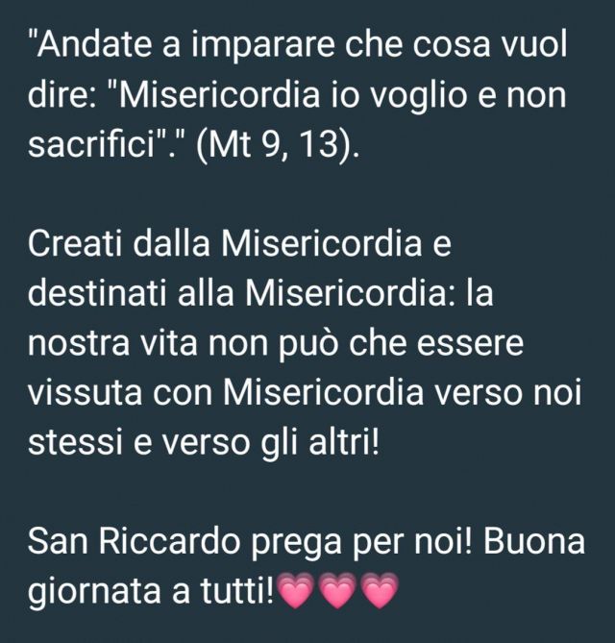Click the middle pink heart emoji
The height and width of the screenshot is (643, 615).
pyautogui.click(x=337, y=591)
